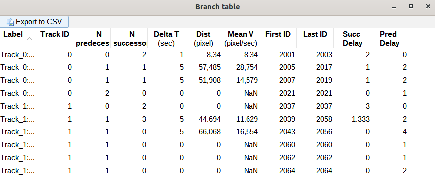Select Succ Delay value 3 in row 2037
This screenshot has width=435, height=183.
tap(352, 106)
